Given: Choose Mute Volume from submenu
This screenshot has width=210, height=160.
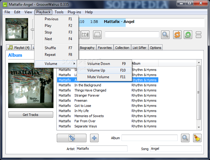Looking at the screenshot, I should pyautogui.click(x=104, y=77).
